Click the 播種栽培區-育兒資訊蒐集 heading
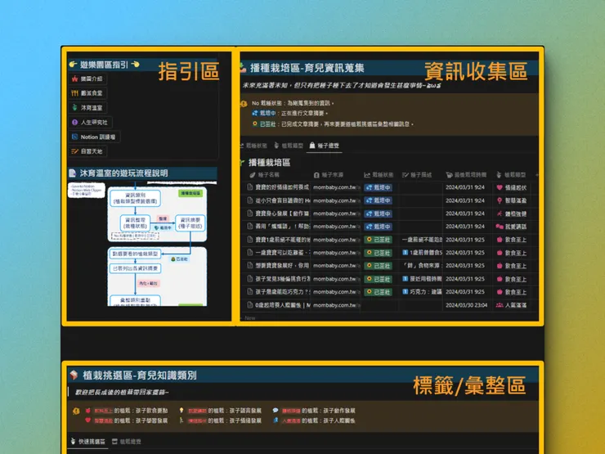 tap(307, 68)
